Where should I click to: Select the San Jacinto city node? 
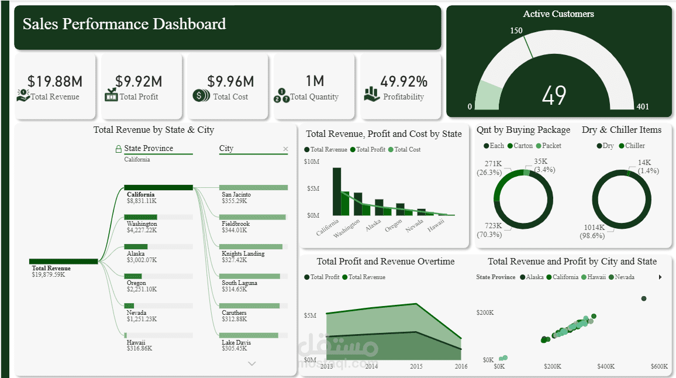[253, 188]
